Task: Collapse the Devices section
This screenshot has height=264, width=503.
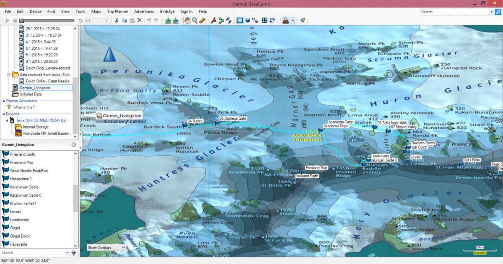Action: pos(3,114)
